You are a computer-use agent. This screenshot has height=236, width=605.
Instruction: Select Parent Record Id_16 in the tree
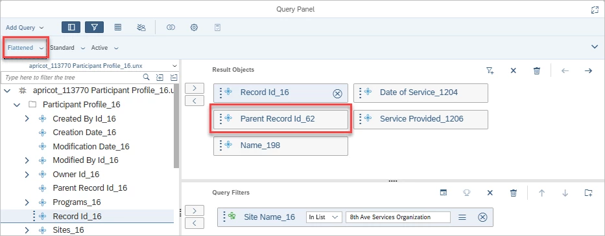(x=89, y=188)
